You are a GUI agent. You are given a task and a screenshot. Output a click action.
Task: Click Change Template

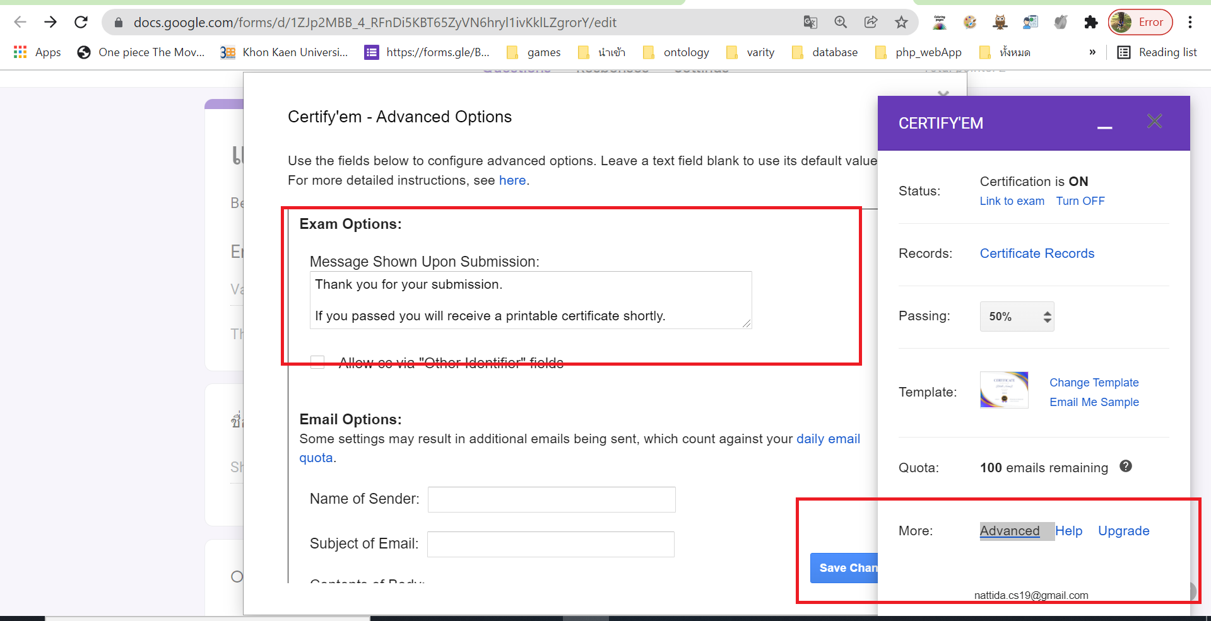(1094, 383)
